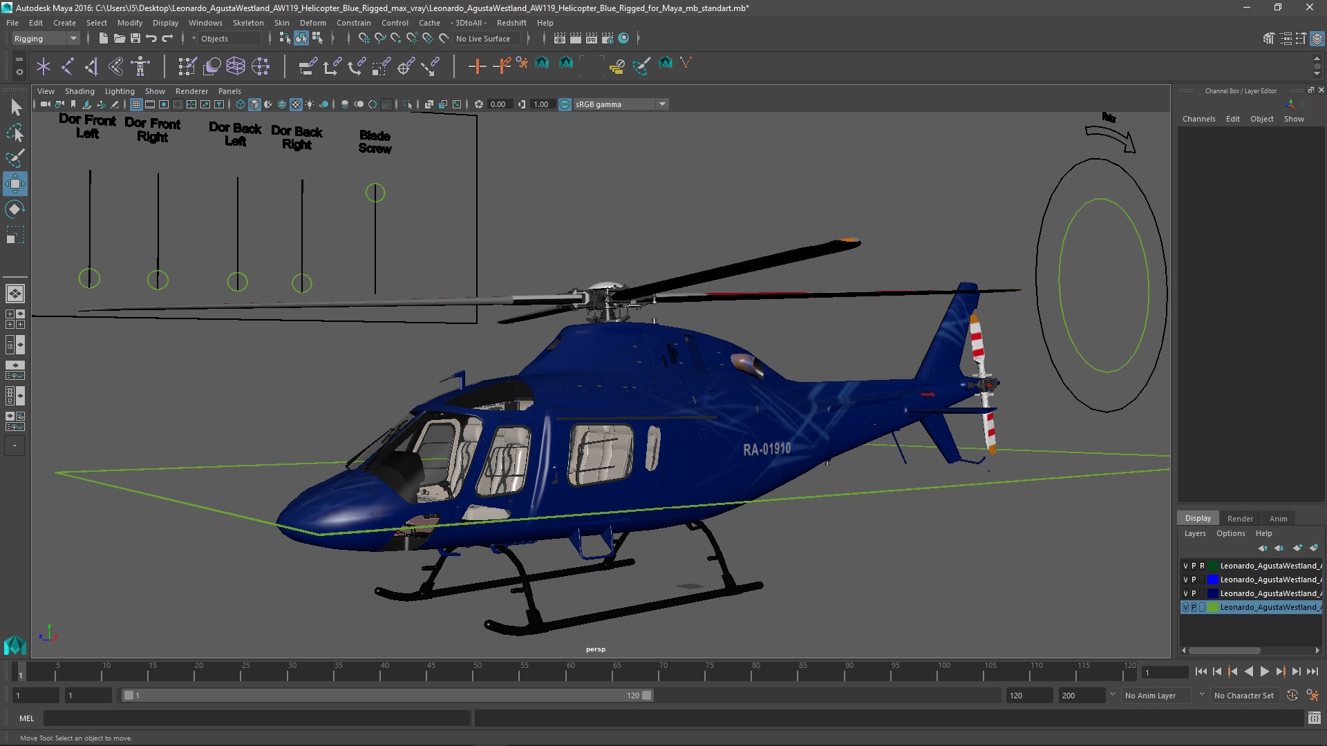Toggle textured display in viewport toolbar
Image resolution: width=1327 pixels, height=746 pixels.
296,104
